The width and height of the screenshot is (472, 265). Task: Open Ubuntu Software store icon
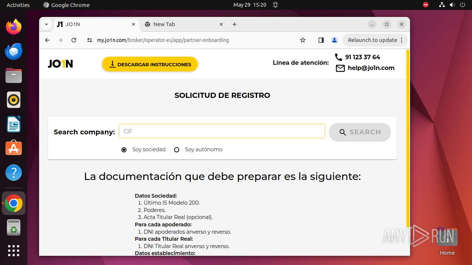click(14, 148)
